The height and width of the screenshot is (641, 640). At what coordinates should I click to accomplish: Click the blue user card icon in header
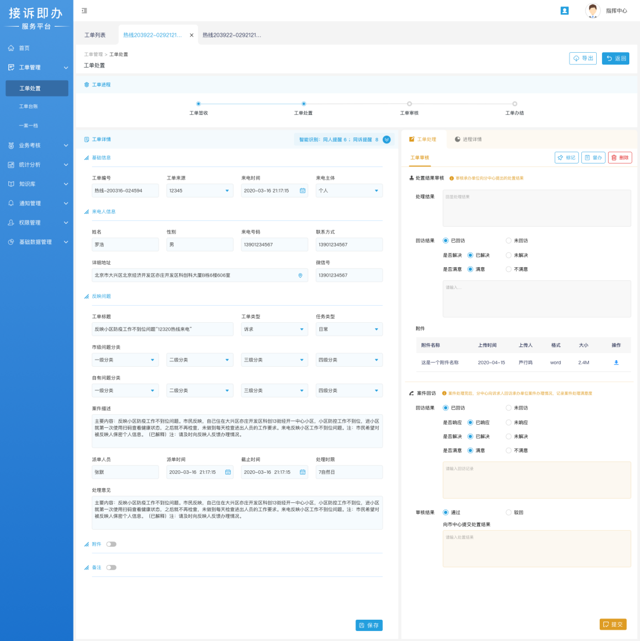click(564, 11)
